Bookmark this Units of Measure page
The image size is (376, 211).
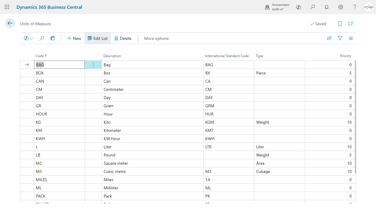(x=340, y=24)
